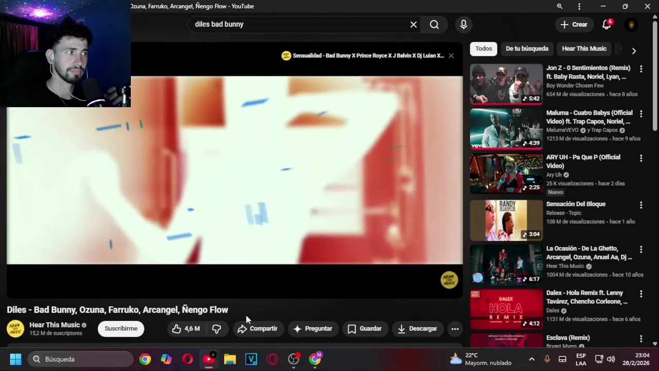Open the notifications bell
Screen dimensions: 659x371
[x=606, y=24]
